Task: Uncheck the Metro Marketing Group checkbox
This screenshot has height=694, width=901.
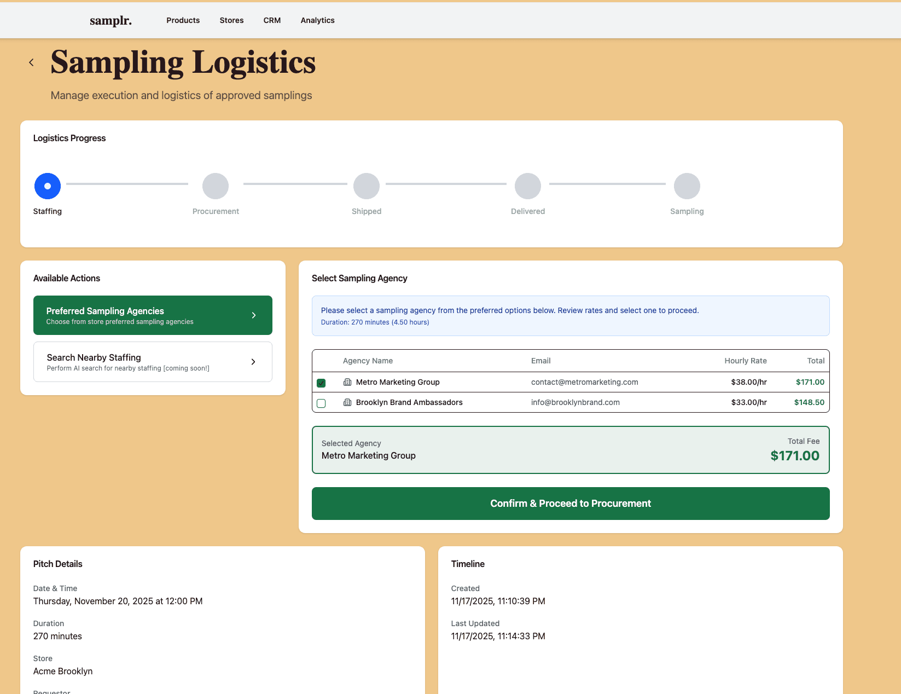Action: tap(321, 383)
